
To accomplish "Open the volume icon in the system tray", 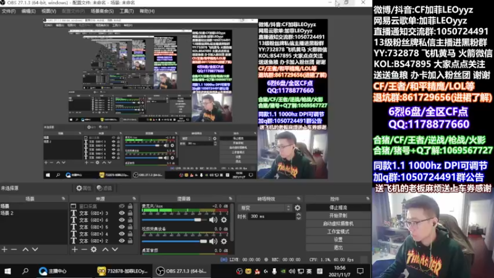I will click(291, 271).
